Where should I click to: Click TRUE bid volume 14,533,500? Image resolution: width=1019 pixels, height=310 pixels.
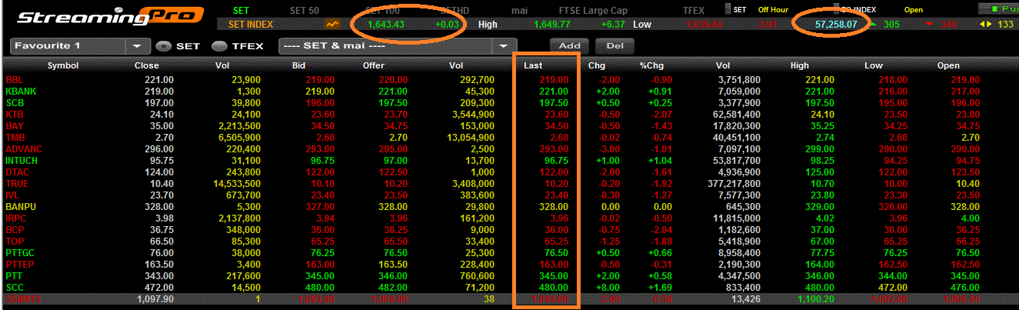click(x=235, y=183)
